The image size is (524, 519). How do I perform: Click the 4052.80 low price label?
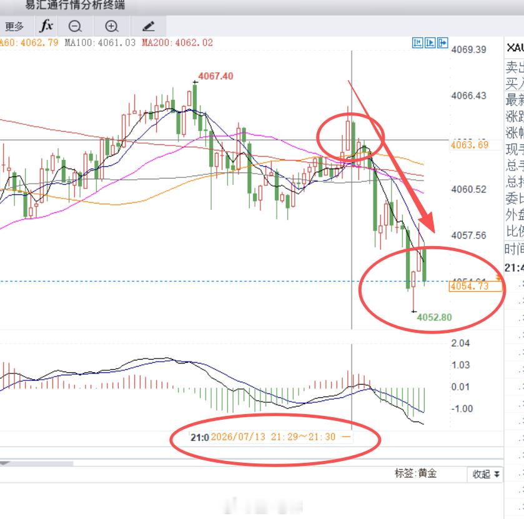coord(434,317)
